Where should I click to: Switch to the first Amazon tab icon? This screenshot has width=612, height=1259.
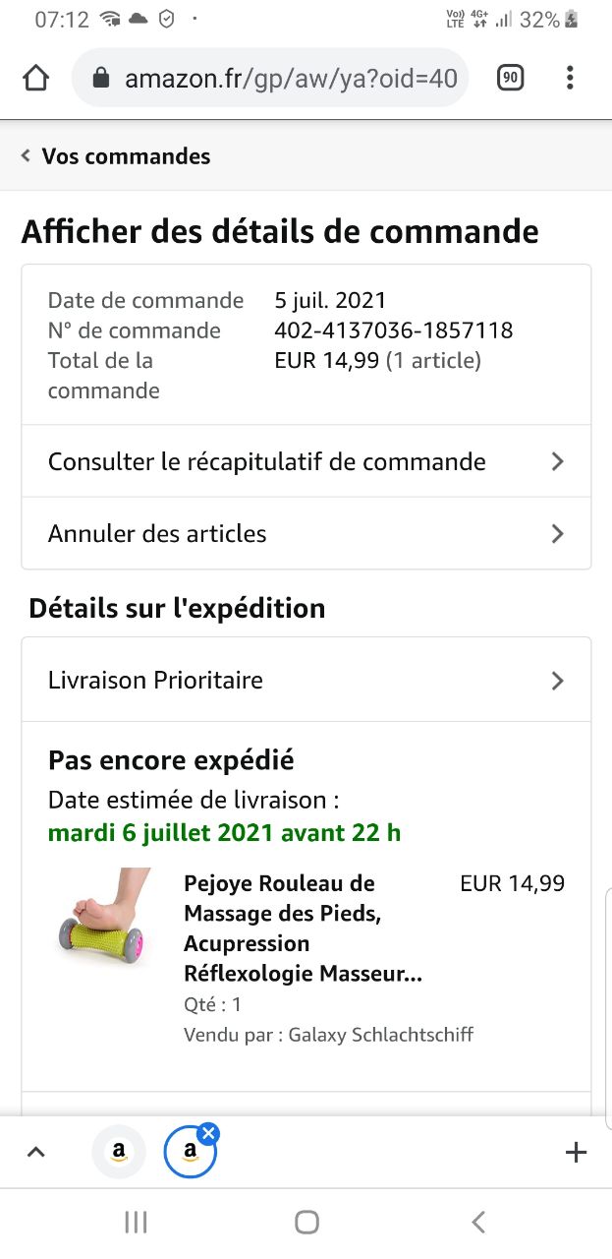click(118, 1152)
